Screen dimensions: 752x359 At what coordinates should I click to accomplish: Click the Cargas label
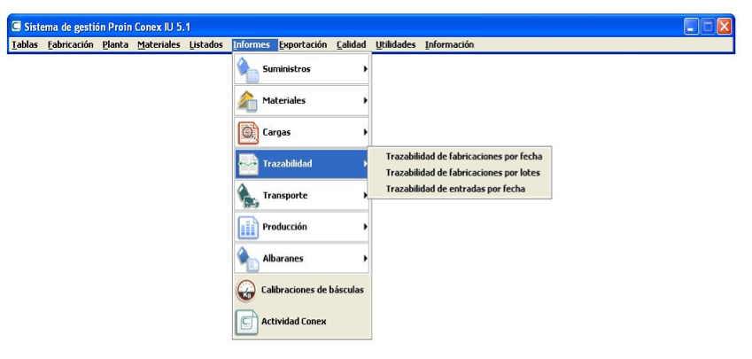[x=276, y=132]
